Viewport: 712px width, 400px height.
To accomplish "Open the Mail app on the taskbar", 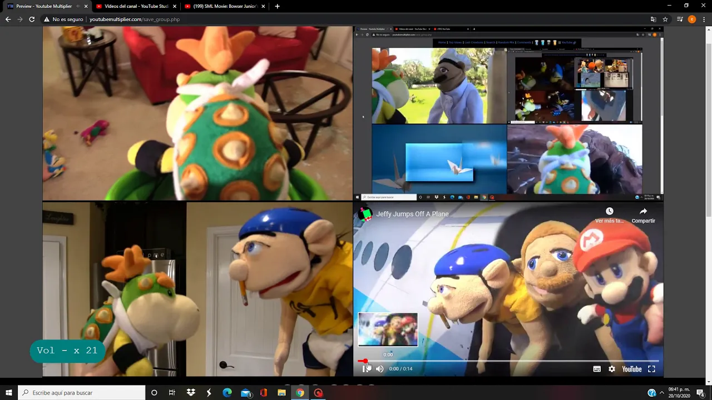I will click(x=245, y=393).
